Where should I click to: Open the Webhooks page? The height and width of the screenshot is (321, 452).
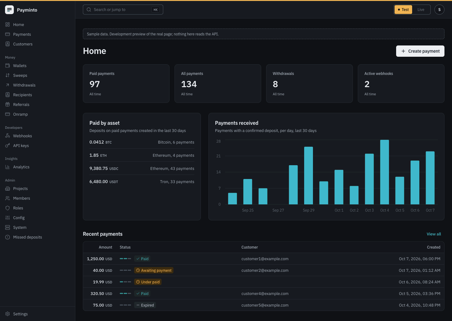(38, 136)
